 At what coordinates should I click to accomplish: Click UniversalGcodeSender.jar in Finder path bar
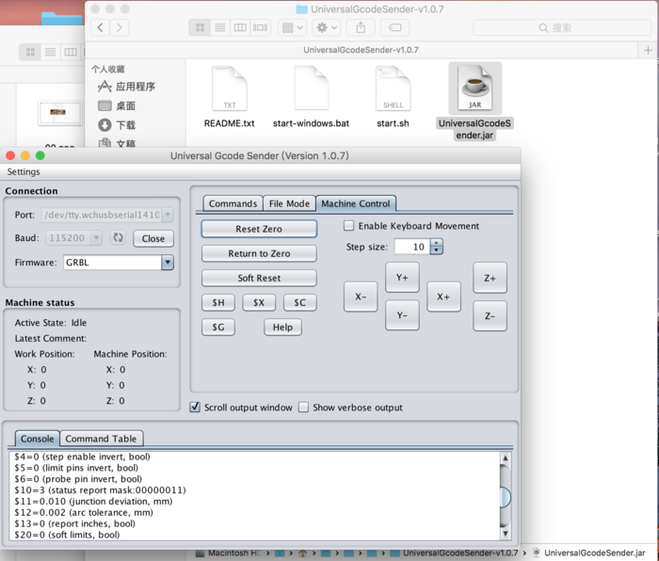click(x=589, y=553)
